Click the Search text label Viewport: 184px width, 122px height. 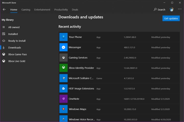pyautogui.click(x=161, y=10)
